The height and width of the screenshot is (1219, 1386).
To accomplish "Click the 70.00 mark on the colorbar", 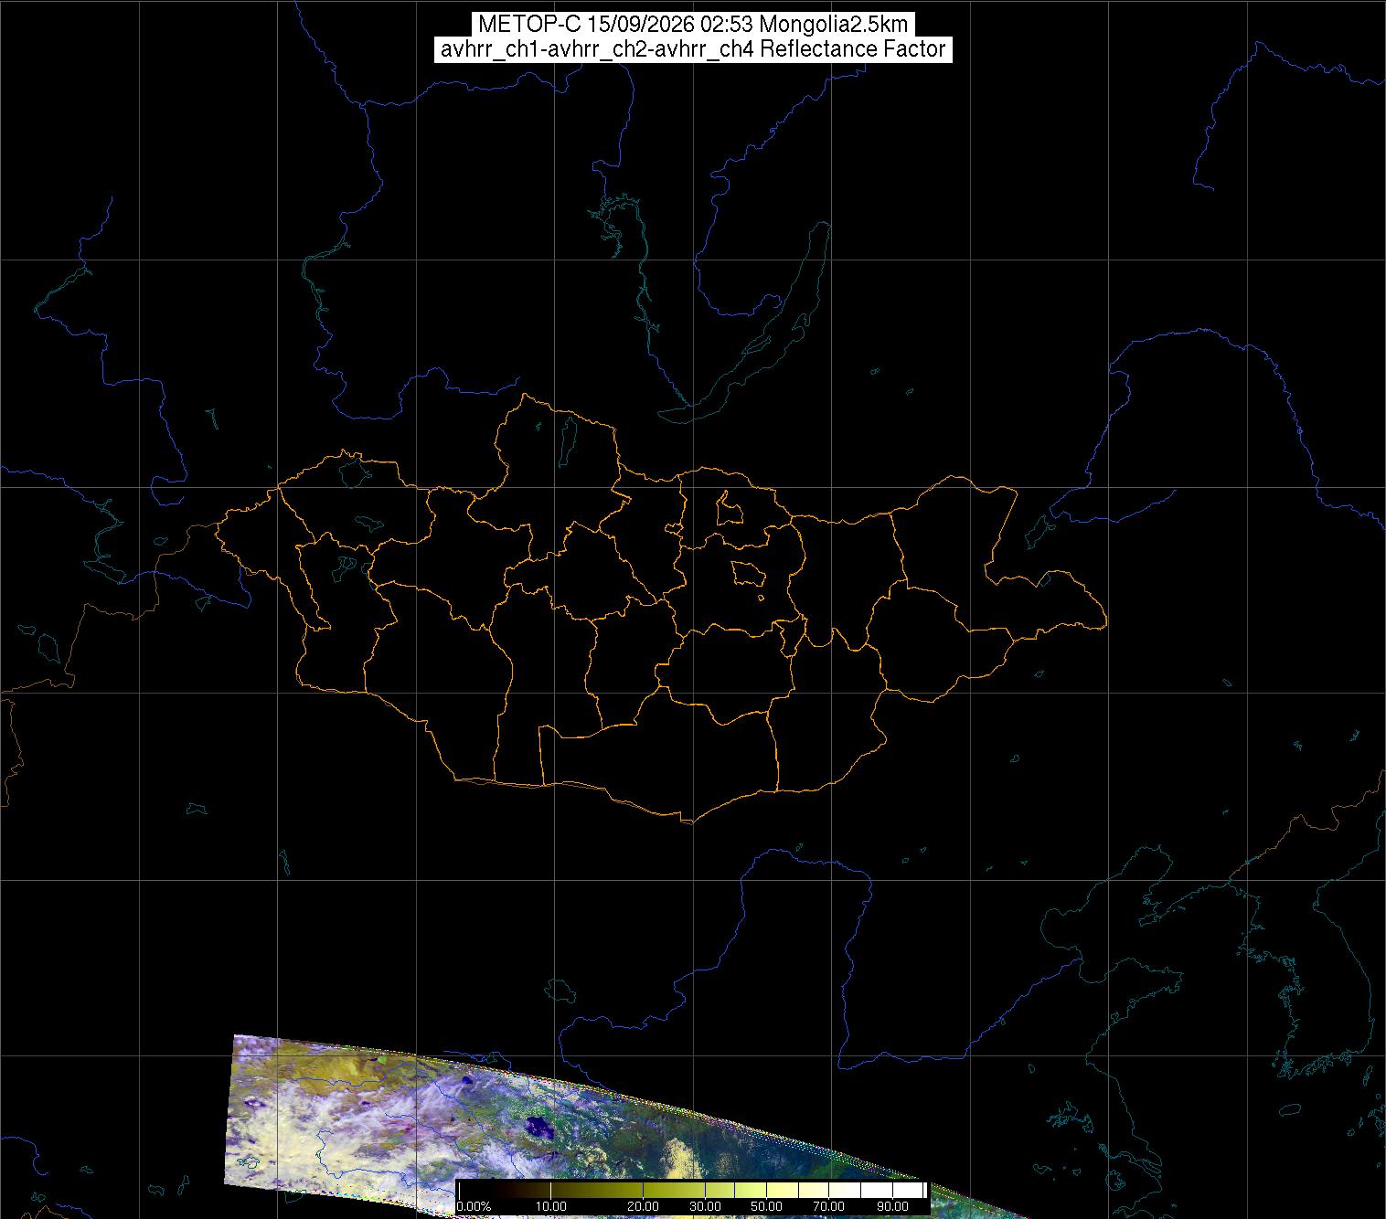I will [x=828, y=1206].
